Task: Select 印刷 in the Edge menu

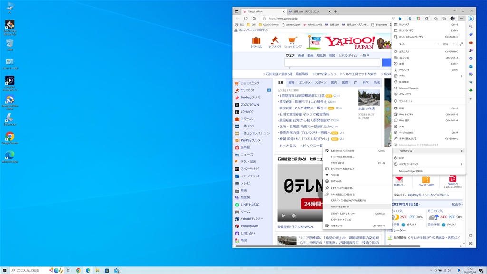Action: coord(429,108)
